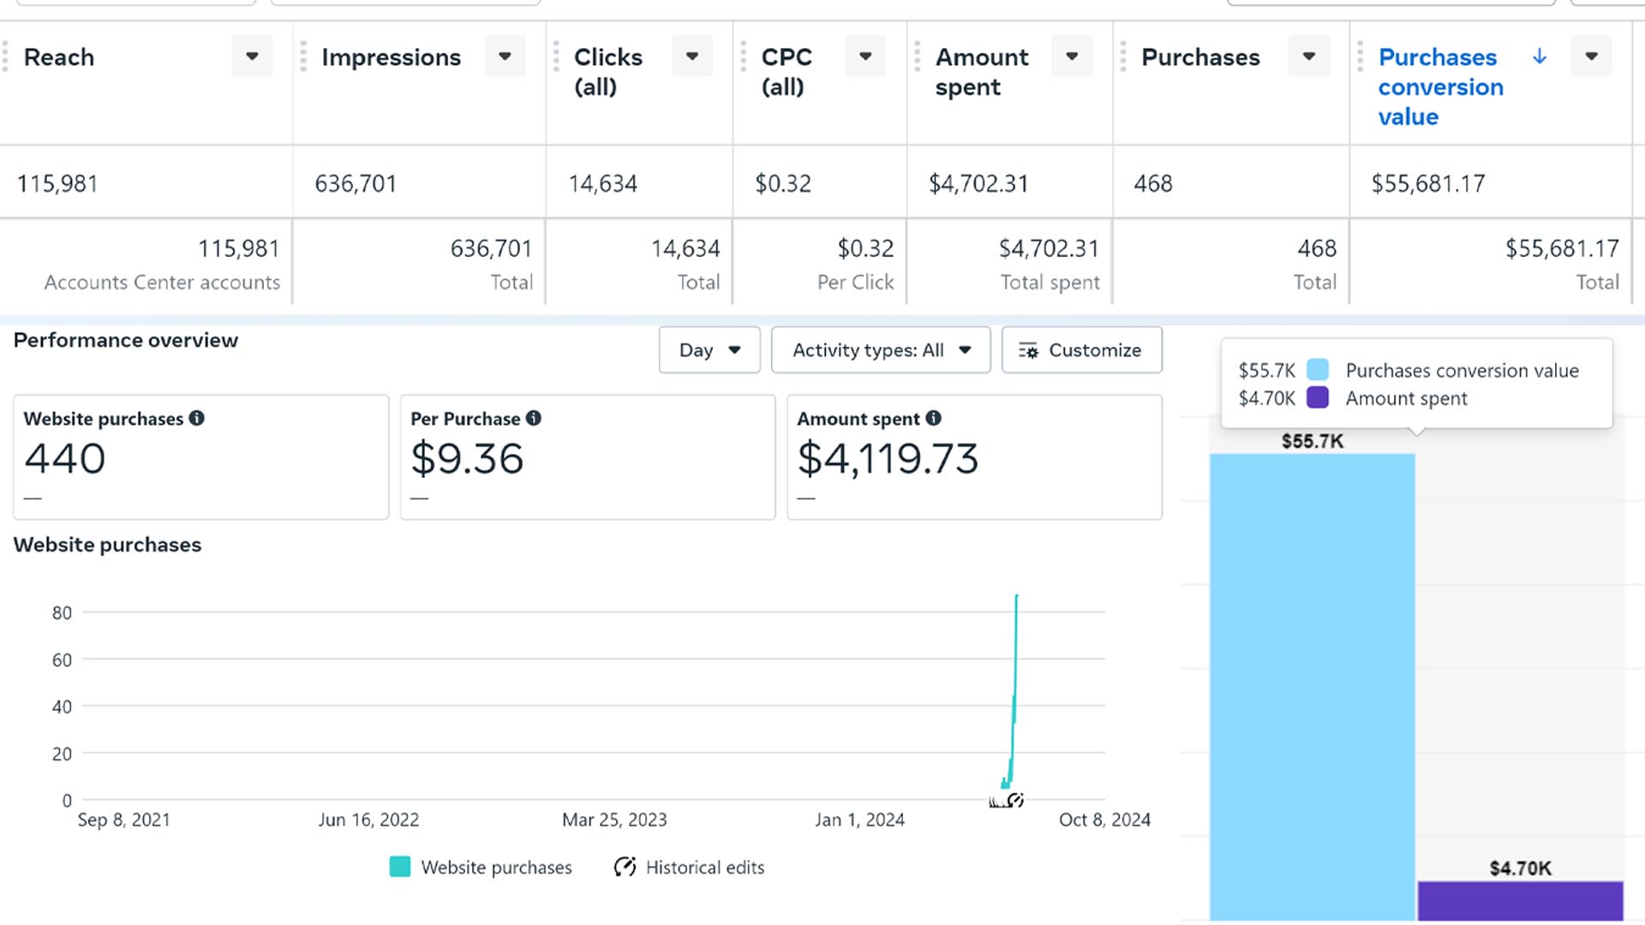Click Amount spent column header
Screen dimensions: 1645x925
pyautogui.click(x=981, y=72)
